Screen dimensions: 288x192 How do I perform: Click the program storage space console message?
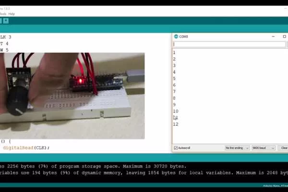[x=93, y=166]
